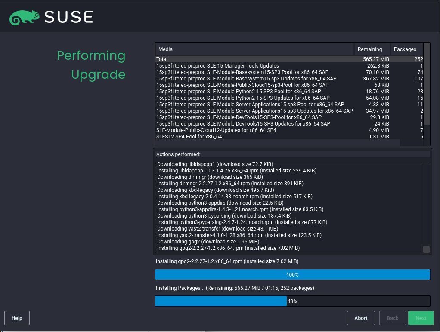Click the disabled Back button
This screenshot has width=440, height=332.
(392, 318)
